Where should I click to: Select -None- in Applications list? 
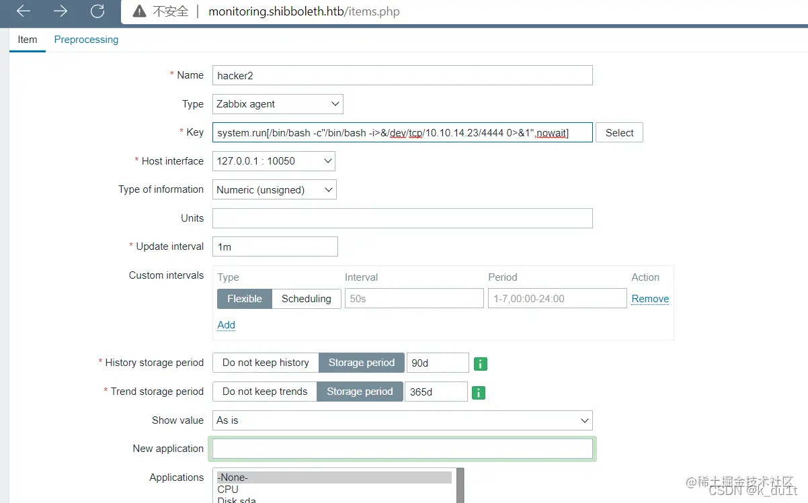pyautogui.click(x=334, y=477)
